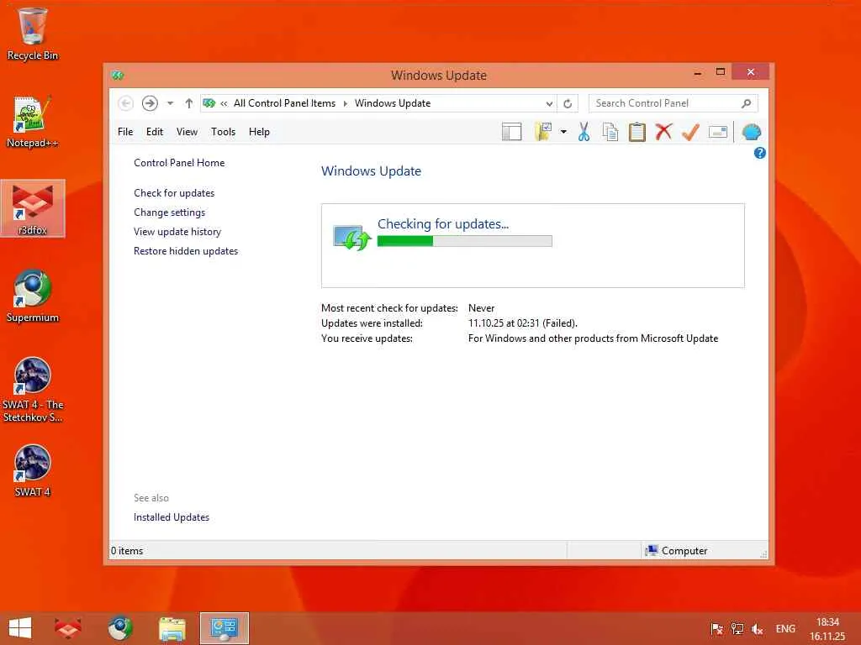Select the Recycle Bin desktop icon

point(33,34)
